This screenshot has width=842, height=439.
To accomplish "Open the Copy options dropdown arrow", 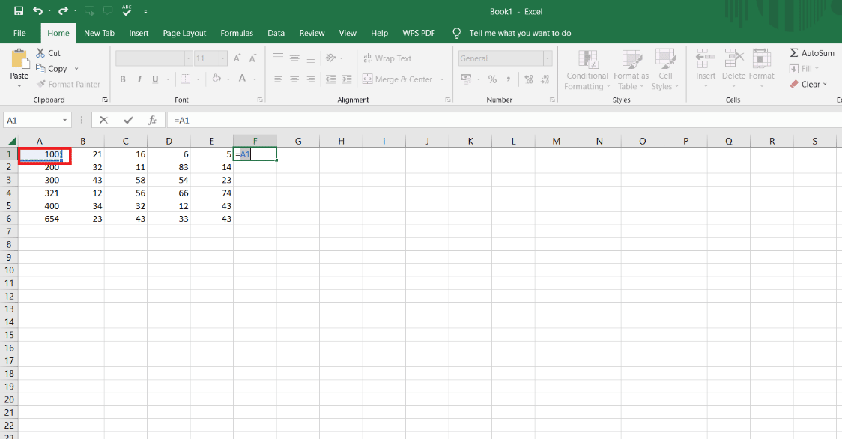I will click(76, 69).
